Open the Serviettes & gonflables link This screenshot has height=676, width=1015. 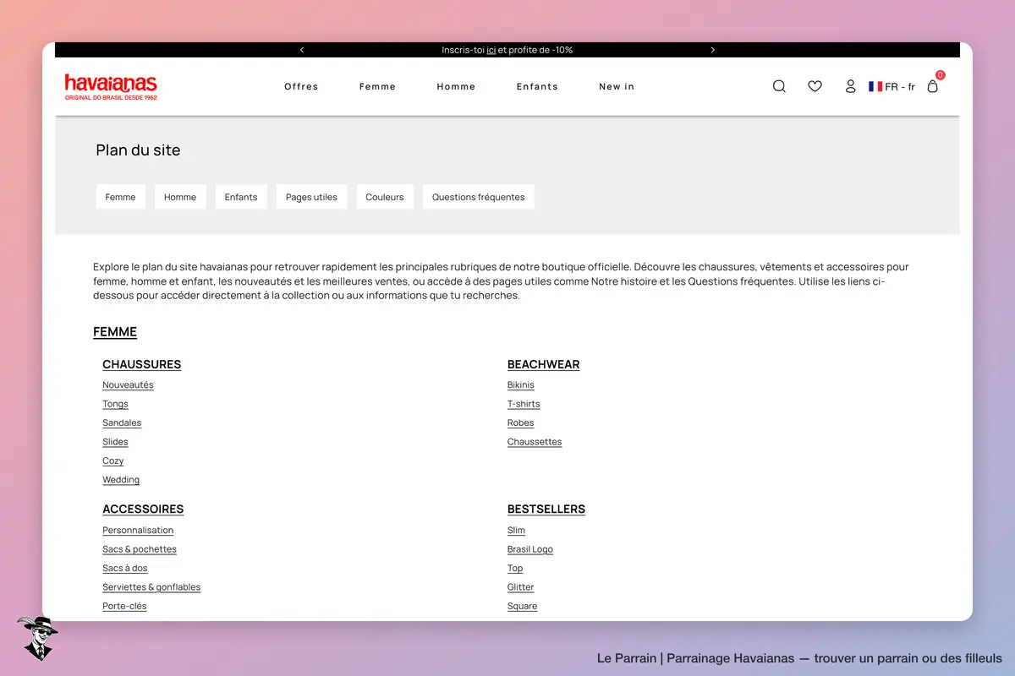tap(151, 587)
